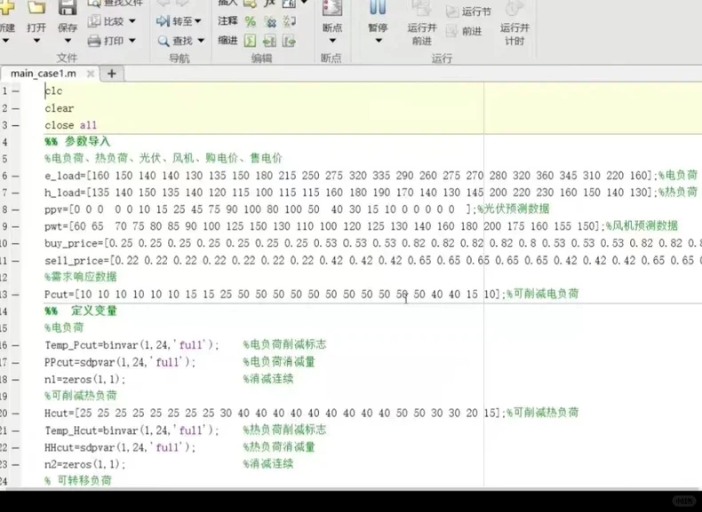Toggle breakpoint dash on line 9
This screenshot has width=702, height=512.
16,226
